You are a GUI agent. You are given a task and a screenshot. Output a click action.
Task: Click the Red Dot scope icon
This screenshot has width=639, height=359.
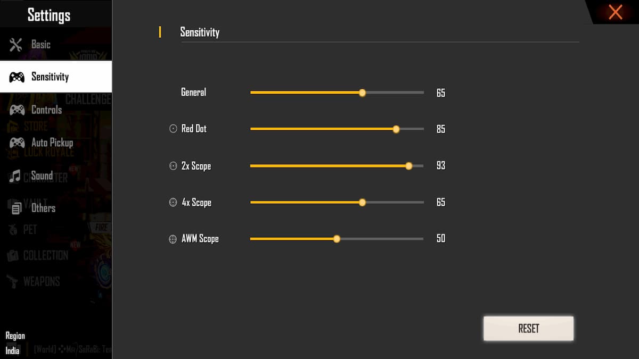(x=172, y=128)
